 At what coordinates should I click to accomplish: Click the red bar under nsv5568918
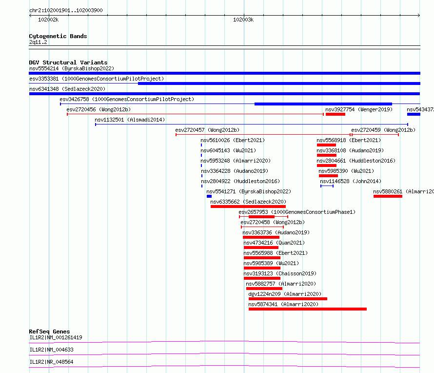coord(326,145)
